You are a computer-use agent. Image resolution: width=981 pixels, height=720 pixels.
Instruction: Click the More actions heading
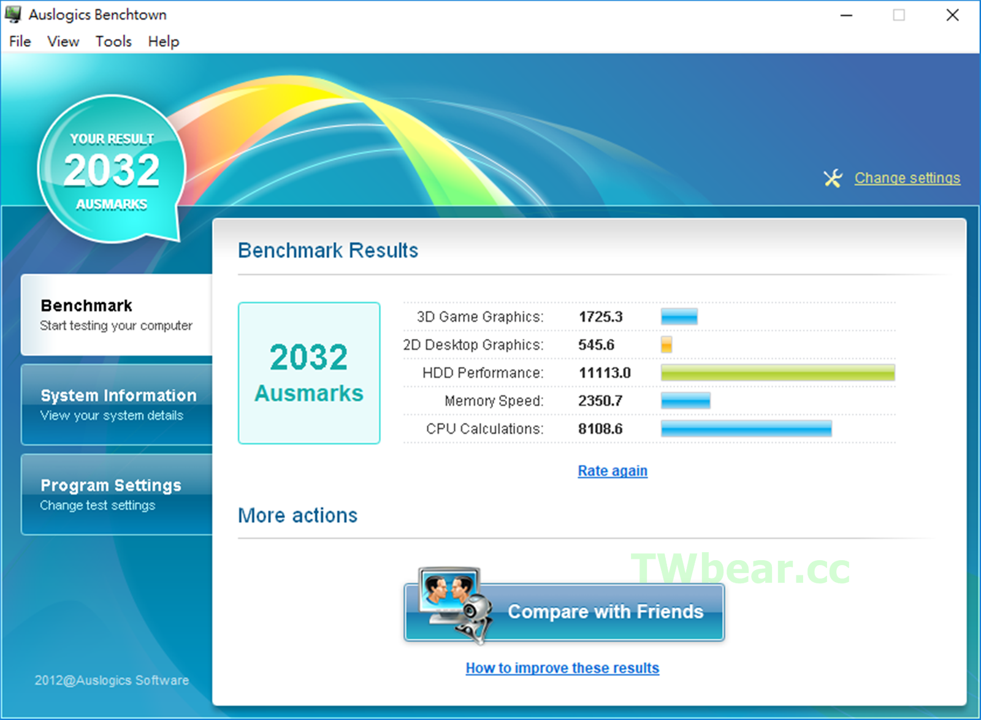[297, 515]
